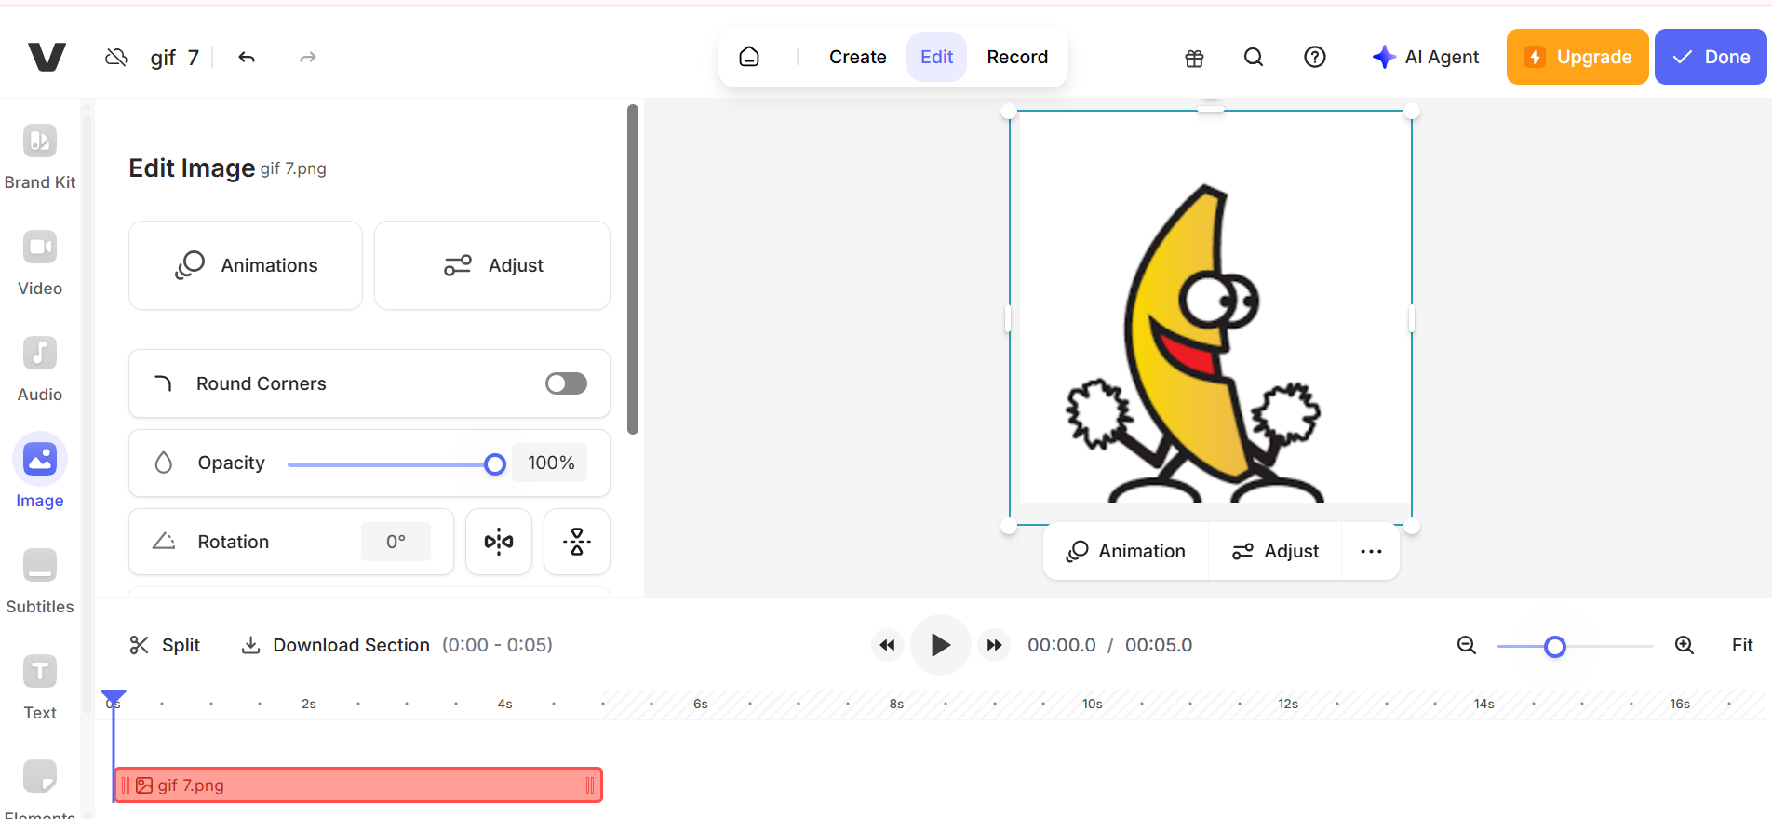Open the AI Agent
1772x819 pixels.
coord(1426,57)
